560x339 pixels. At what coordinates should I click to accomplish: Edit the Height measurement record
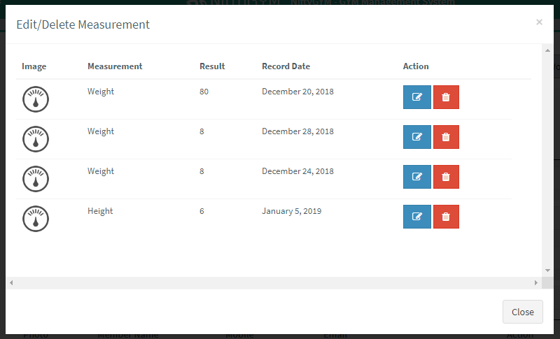tap(416, 217)
